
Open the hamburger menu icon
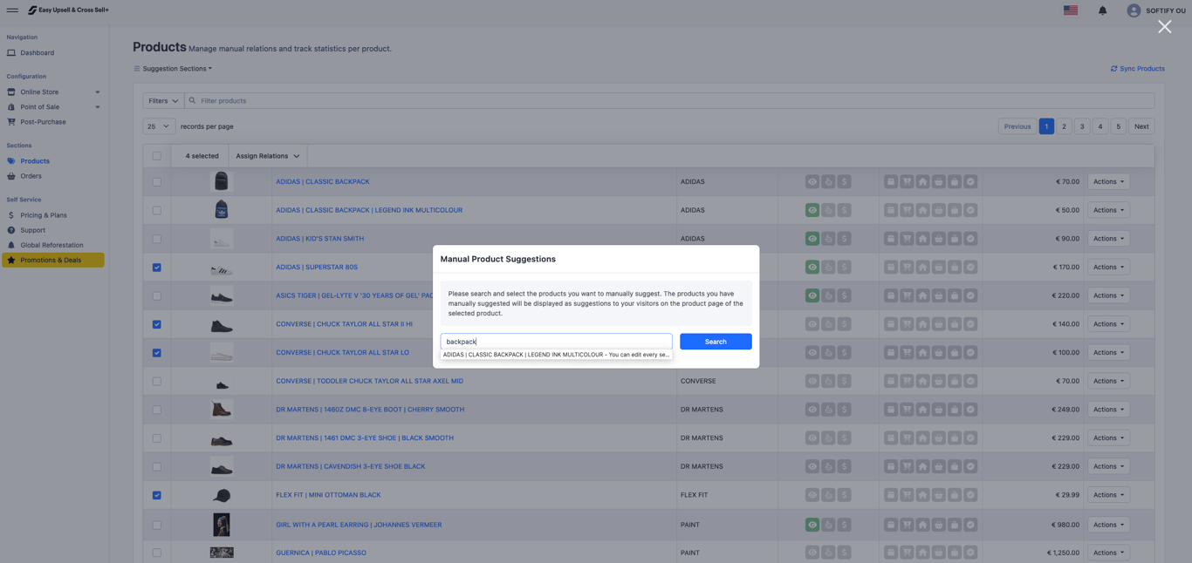pos(12,10)
